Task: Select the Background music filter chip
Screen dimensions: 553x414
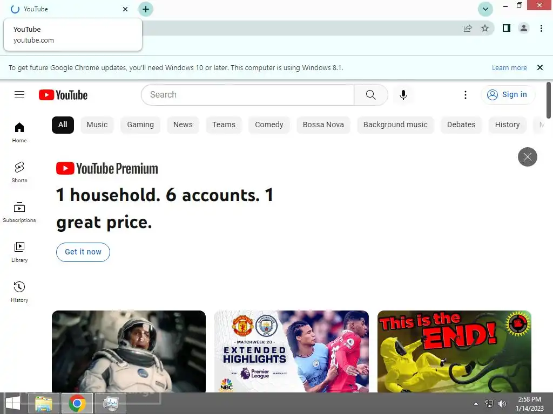Action: coord(395,125)
